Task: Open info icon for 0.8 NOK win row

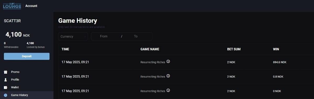Action: (x=168, y=76)
